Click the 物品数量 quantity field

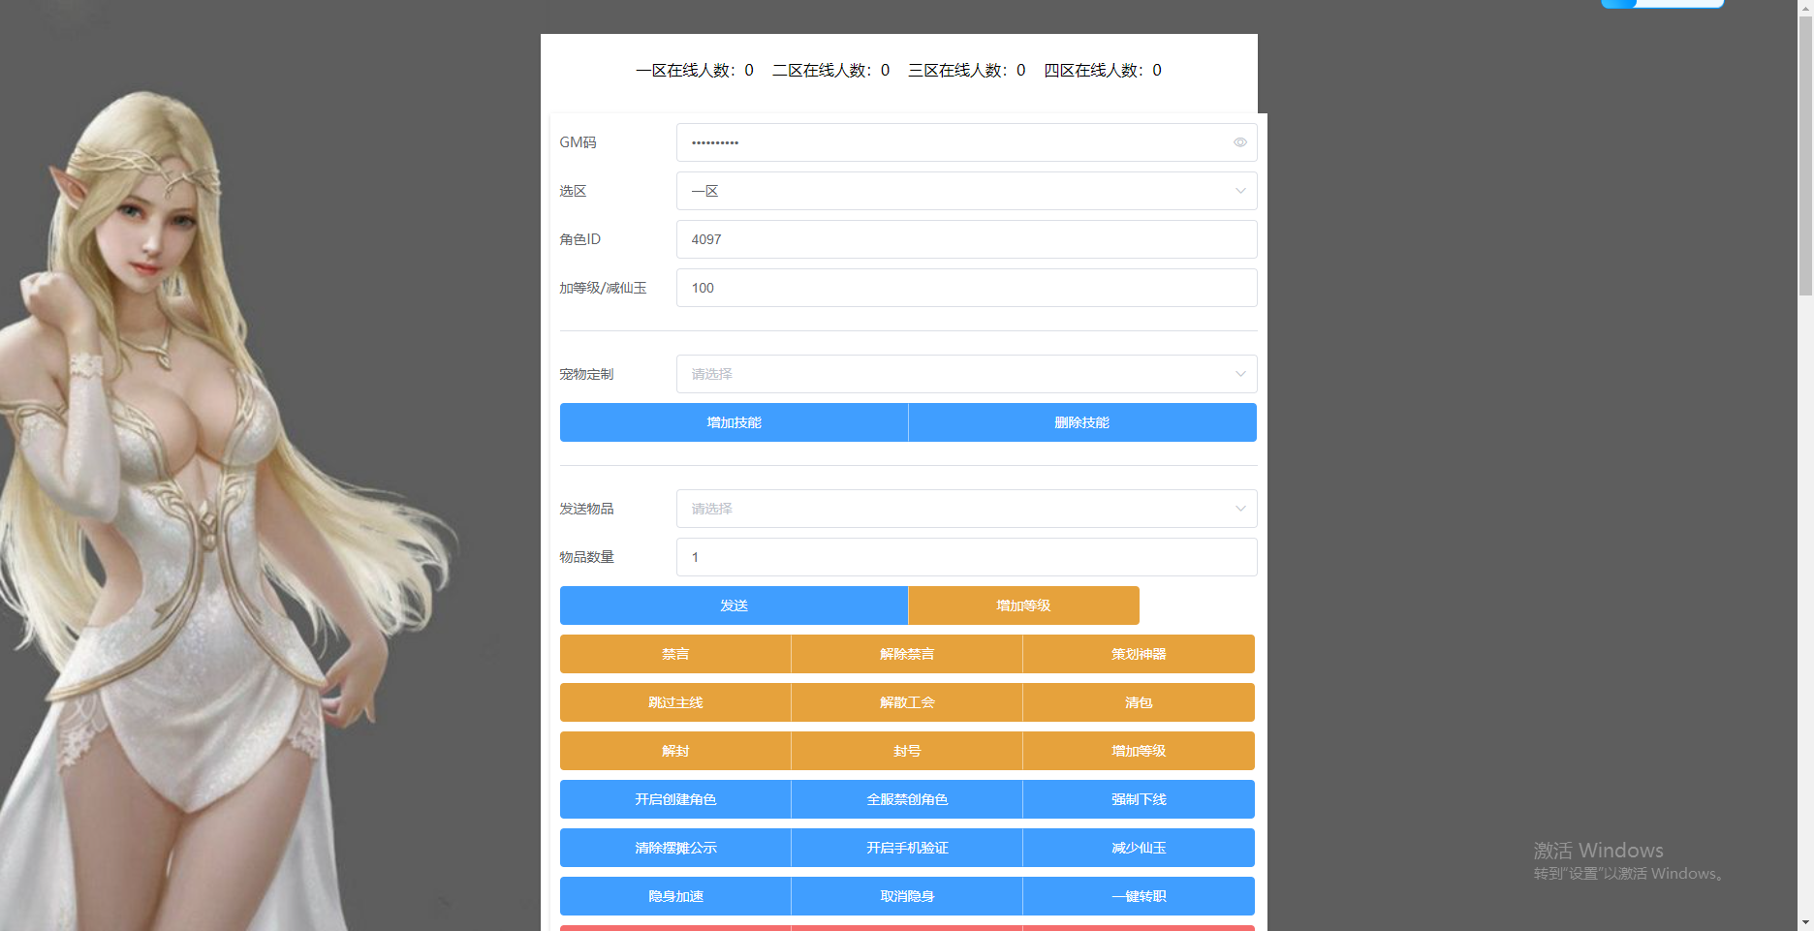click(x=966, y=557)
